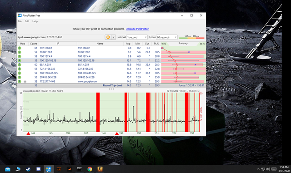Viewport: 291px width, 173px height.
Task: Click the 'Round Trip (ms)' summary label
Action: pos(112,85)
